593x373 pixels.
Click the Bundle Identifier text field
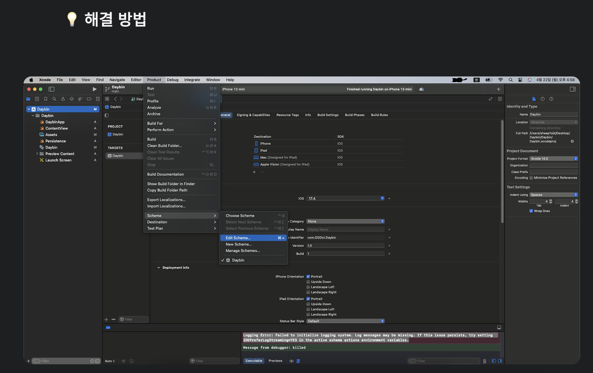point(346,238)
